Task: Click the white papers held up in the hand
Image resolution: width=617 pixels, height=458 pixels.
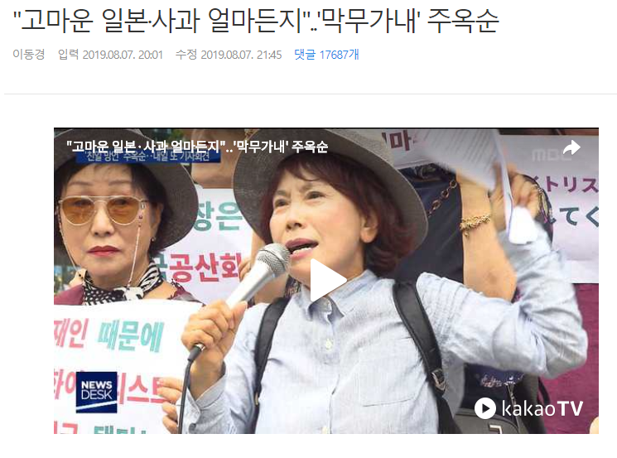Action: 465,157
